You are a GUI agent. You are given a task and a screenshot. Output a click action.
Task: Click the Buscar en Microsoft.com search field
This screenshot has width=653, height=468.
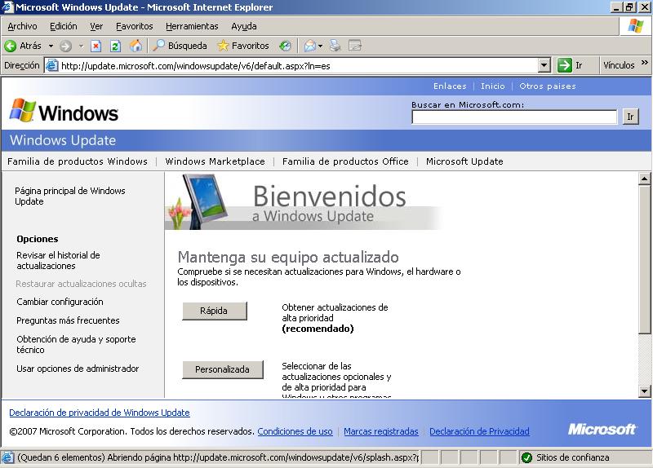[514, 117]
